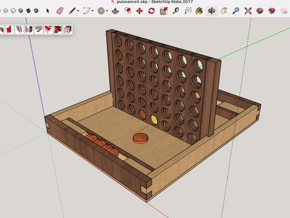Click the orange disc lying on the tray
Screen dimensions: 290x218
click(141, 139)
